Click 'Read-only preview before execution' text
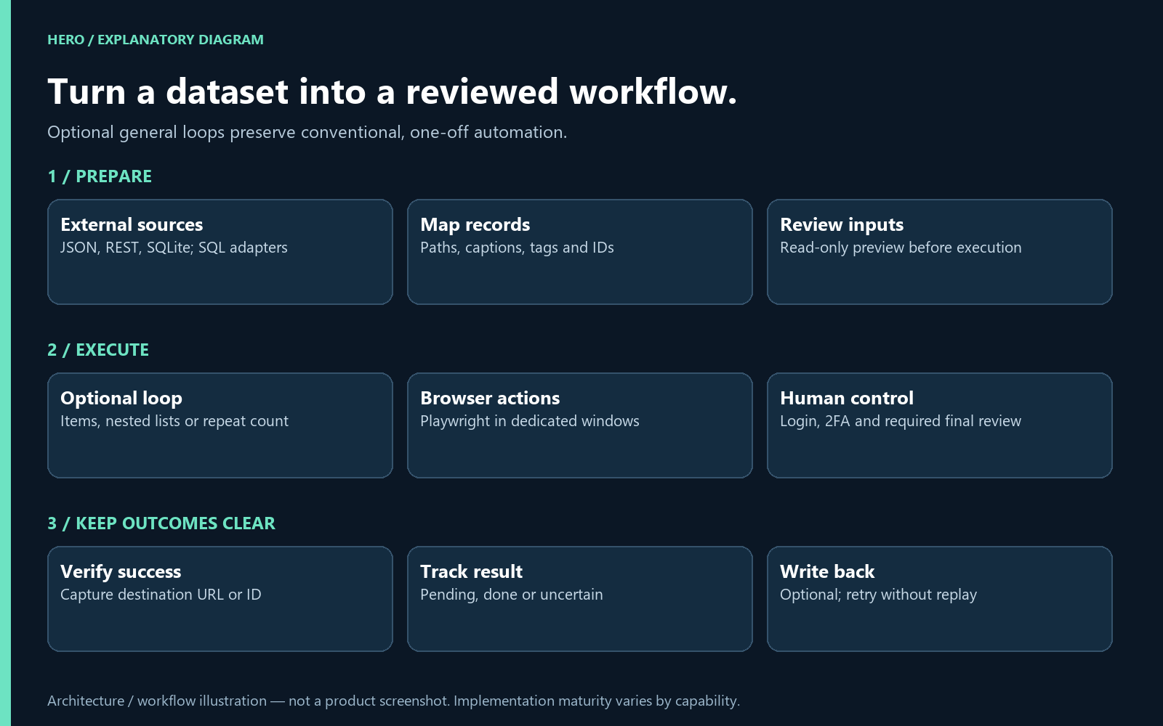The width and height of the screenshot is (1163, 726). tap(901, 248)
